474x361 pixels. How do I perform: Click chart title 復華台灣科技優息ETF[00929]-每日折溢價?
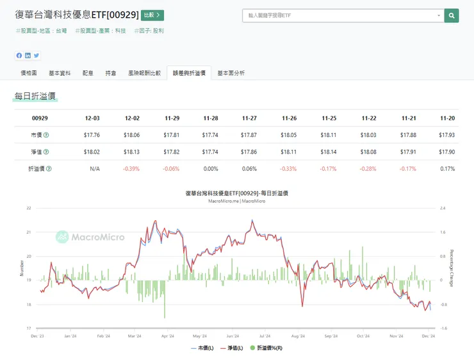(x=237, y=193)
